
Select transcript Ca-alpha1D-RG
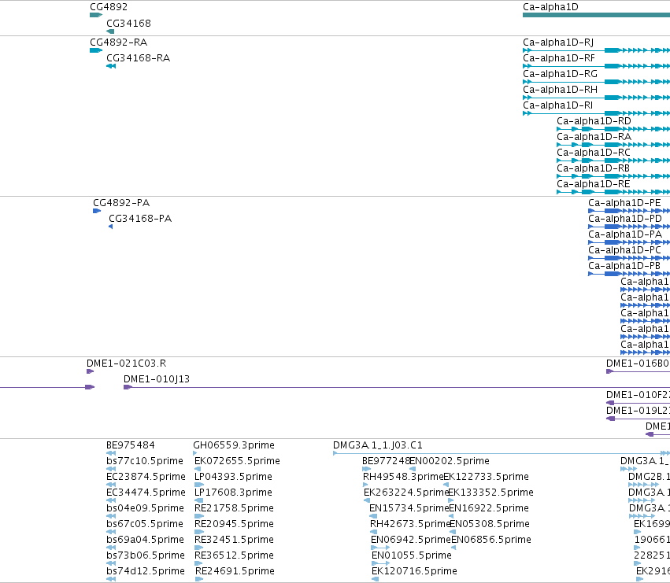(x=561, y=74)
